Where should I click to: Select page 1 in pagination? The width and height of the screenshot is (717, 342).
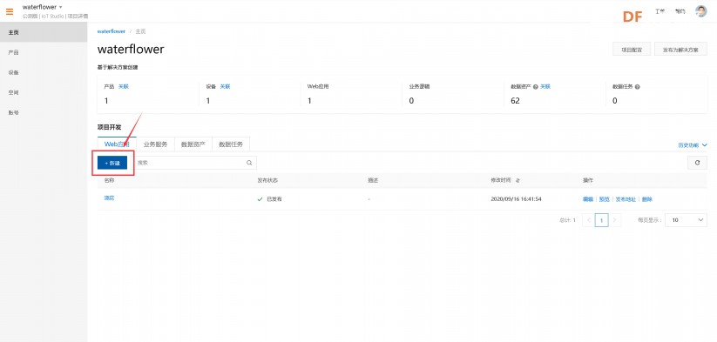602,220
